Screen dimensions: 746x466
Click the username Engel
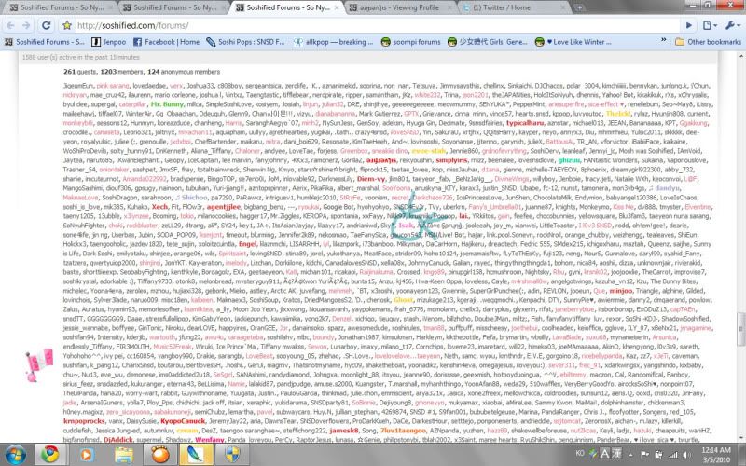pos(247,244)
